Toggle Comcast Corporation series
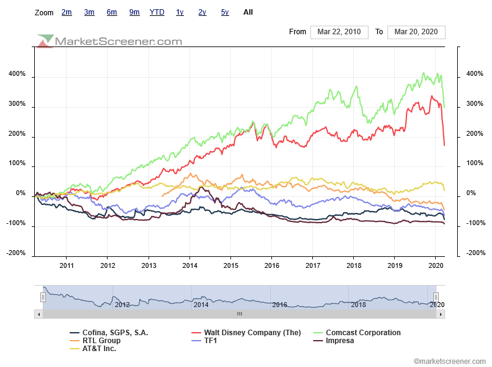This screenshot has height=367, width=492. pos(357,333)
